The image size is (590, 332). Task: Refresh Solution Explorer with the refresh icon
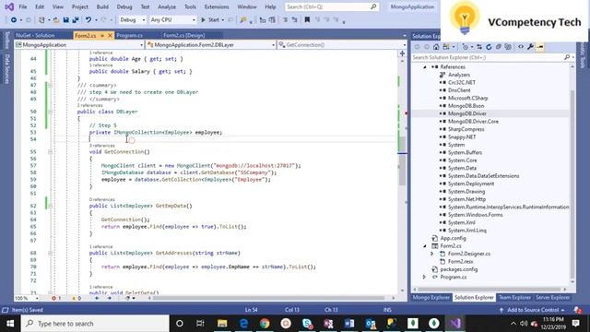click(489, 47)
